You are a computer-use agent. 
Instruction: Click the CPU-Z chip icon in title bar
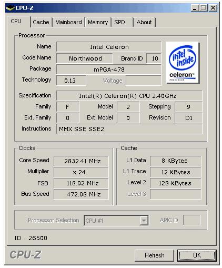click(x=10, y=8)
